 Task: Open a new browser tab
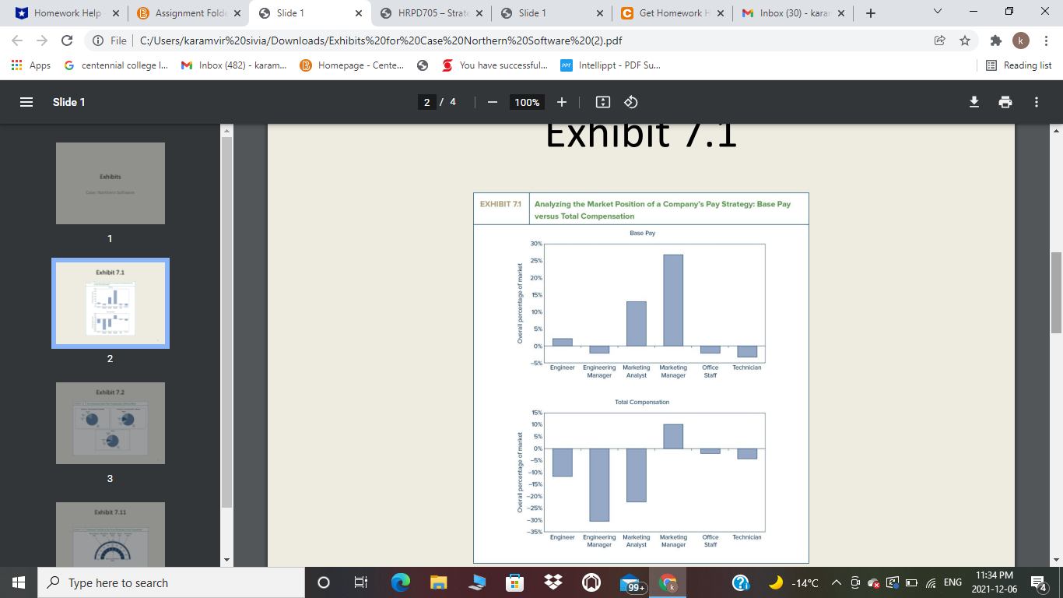871,13
